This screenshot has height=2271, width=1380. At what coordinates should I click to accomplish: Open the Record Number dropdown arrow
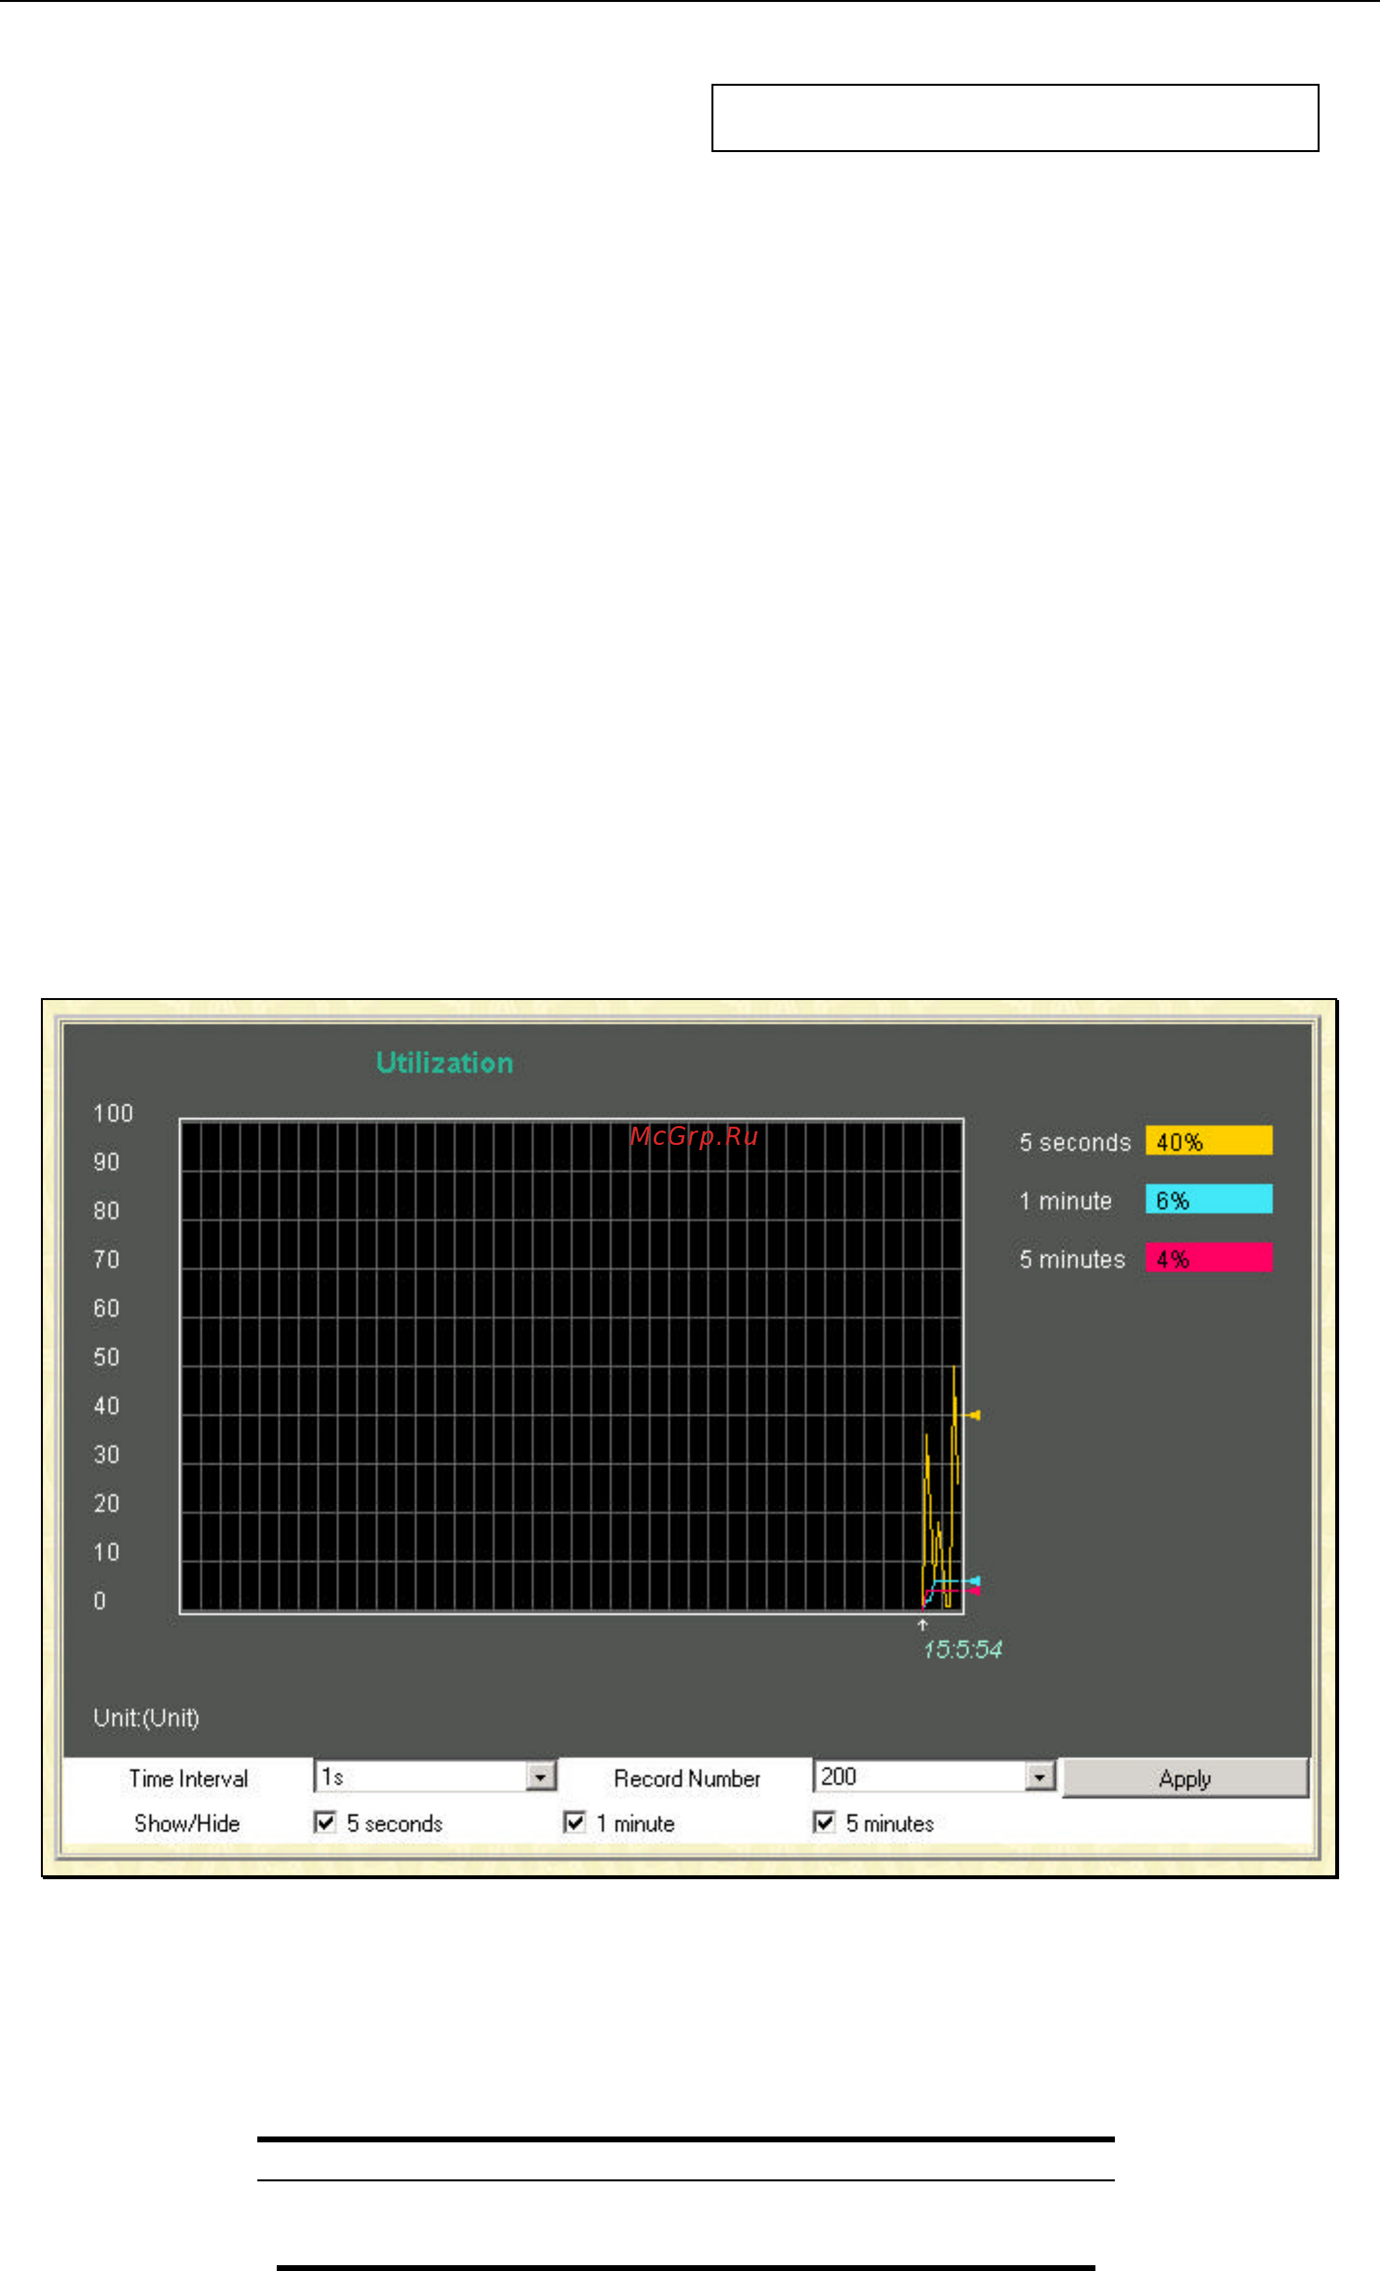click(x=1040, y=1776)
